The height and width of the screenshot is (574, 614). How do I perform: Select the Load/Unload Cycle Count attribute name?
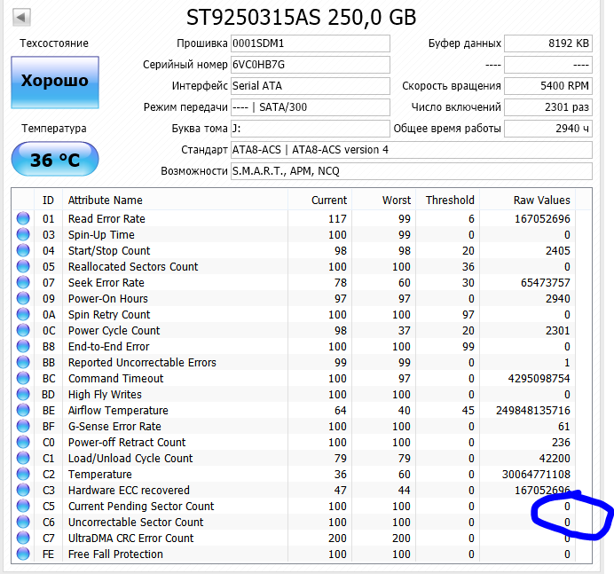click(130, 458)
